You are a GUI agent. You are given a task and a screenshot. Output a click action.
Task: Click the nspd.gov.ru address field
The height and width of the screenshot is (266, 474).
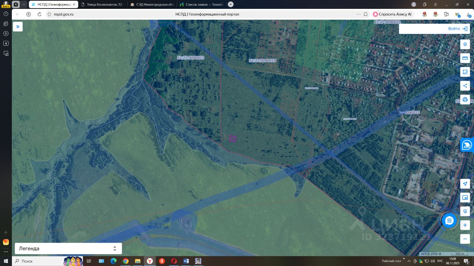point(64,14)
